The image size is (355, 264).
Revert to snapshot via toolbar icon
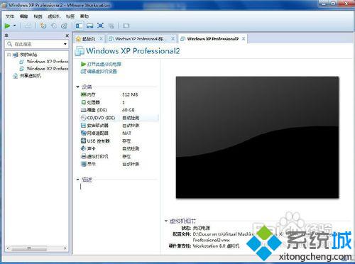tap(54, 26)
